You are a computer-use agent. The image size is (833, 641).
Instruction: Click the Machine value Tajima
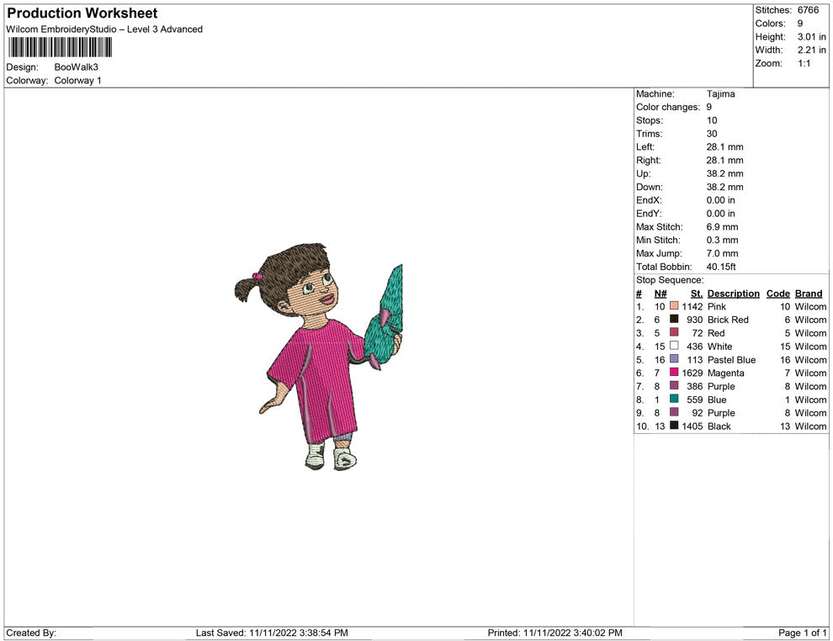pyautogui.click(x=720, y=94)
